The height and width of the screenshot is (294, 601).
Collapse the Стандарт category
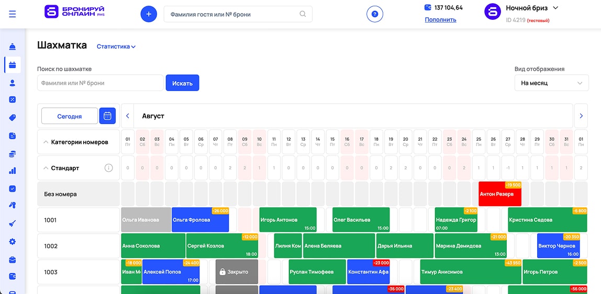46,168
